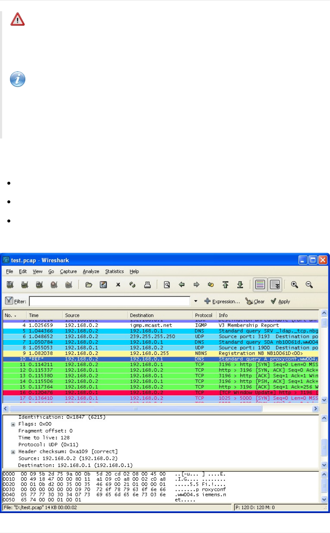Sort by the Protocol column header
This screenshot has height=533, width=330.
pyautogui.click(x=204, y=315)
